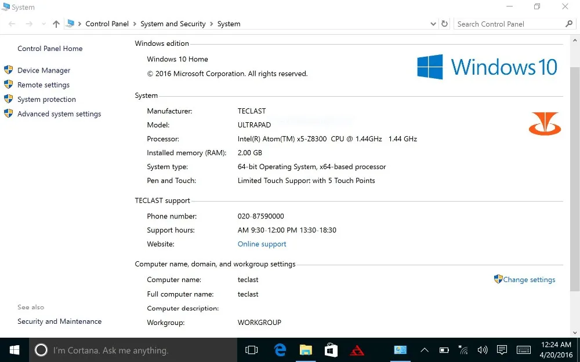Click shield icon beside System protection
Screen dimensions: 580x362
(x=9, y=99)
